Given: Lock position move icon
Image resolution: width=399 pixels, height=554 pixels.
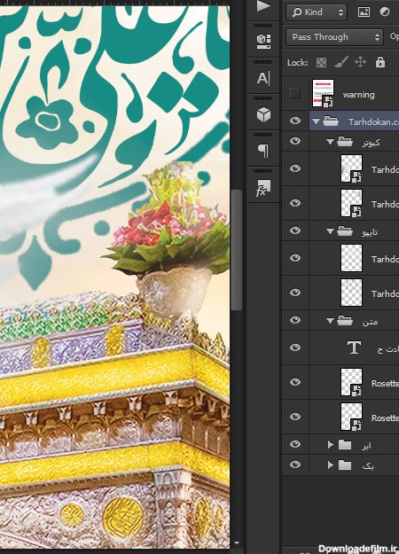Looking at the screenshot, I should click(360, 63).
